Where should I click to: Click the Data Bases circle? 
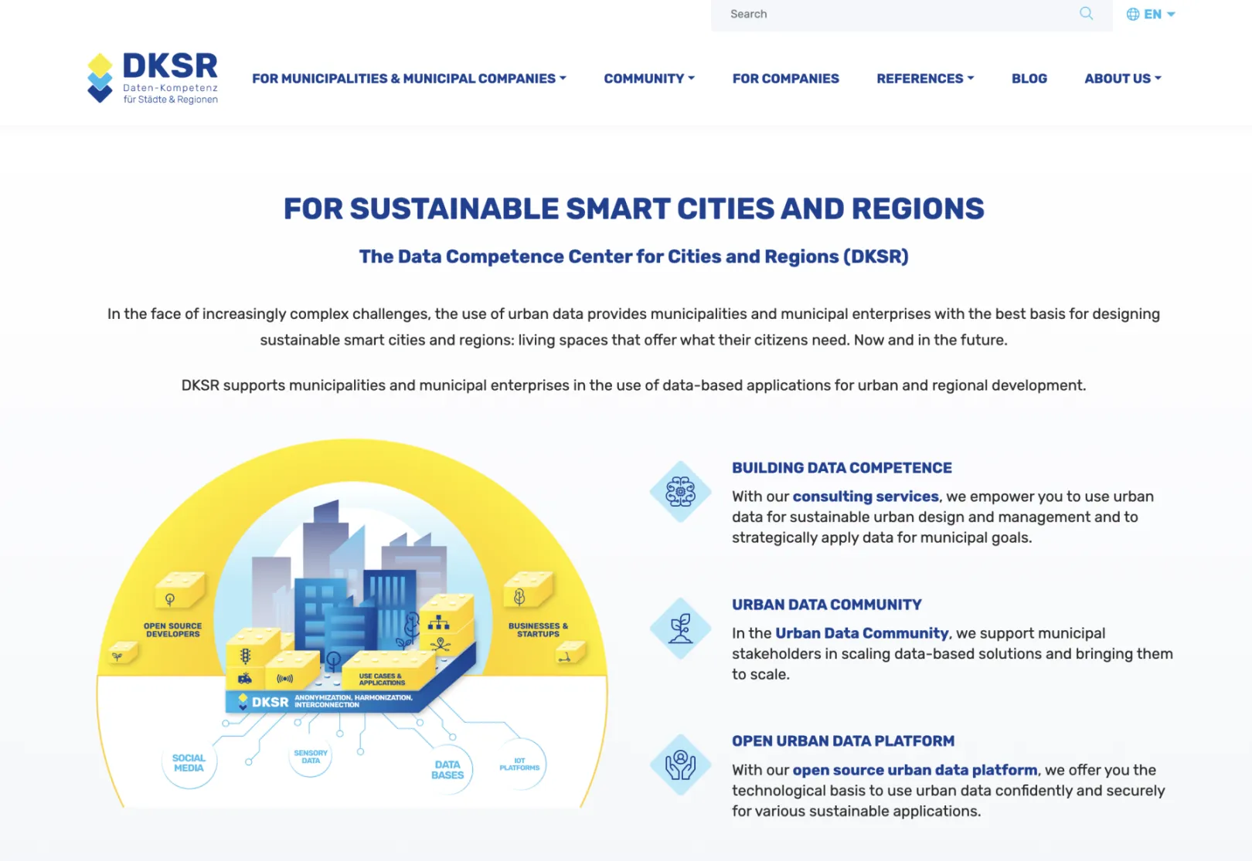pos(447,770)
